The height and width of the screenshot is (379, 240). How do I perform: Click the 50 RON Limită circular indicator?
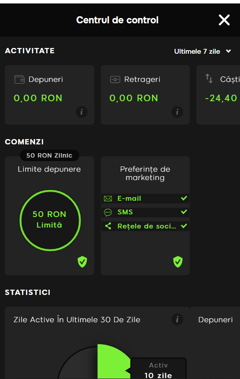coord(50,221)
